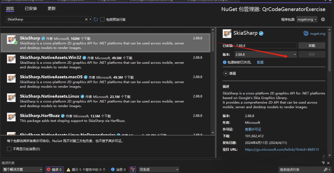The image size is (334, 173).
Task: Clear the SkiaSharp search text
Action: pyautogui.click(x=86, y=19)
